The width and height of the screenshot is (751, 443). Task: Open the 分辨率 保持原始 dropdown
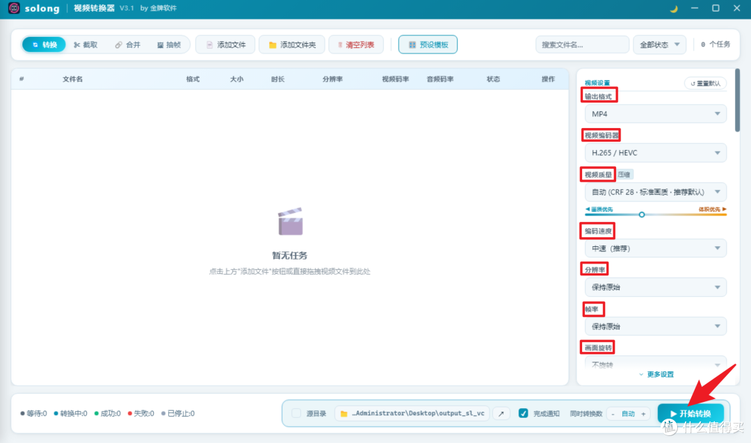point(655,287)
